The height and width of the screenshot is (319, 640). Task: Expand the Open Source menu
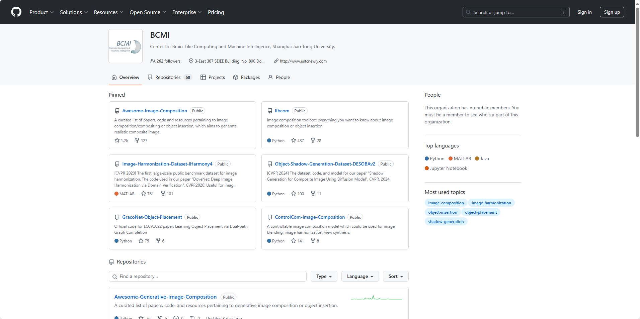tap(148, 12)
